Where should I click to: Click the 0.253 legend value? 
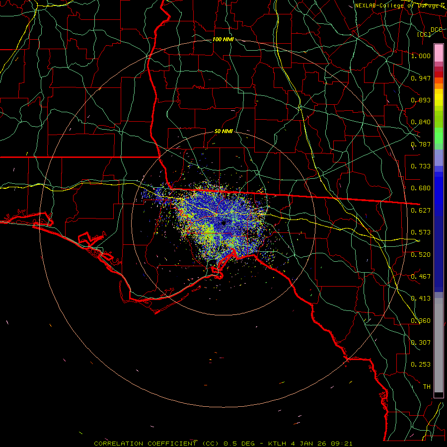[x=421, y=365]
